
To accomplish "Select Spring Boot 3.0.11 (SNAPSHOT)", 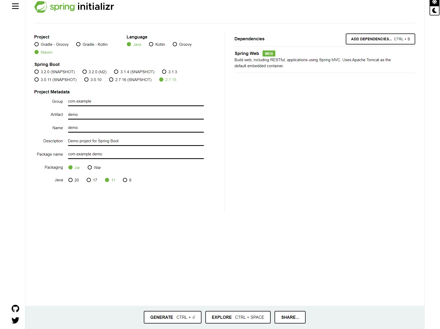I will point(56,80).
